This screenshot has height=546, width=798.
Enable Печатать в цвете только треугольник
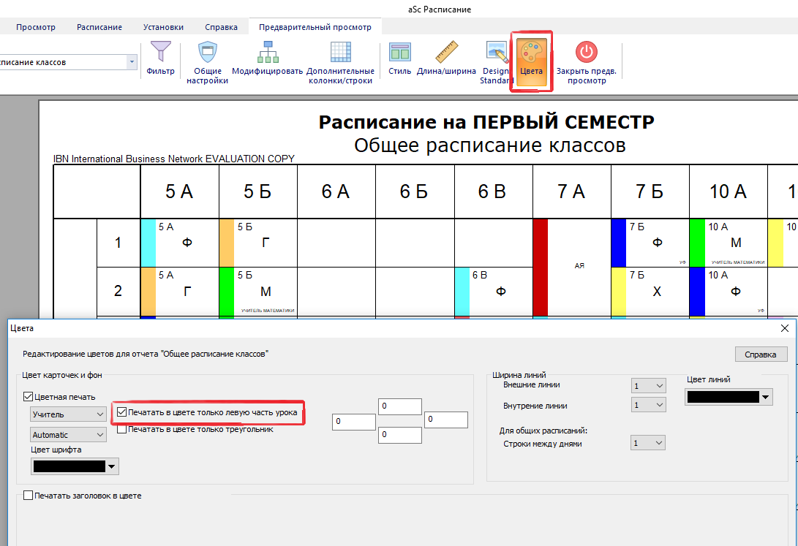[x=122, y=430]
